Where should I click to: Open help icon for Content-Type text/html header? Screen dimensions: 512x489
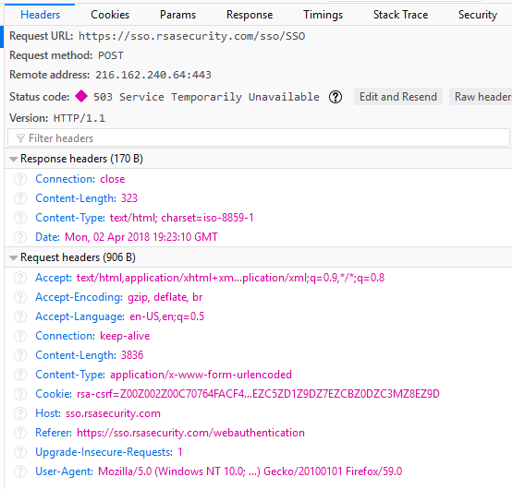point(20,218)
